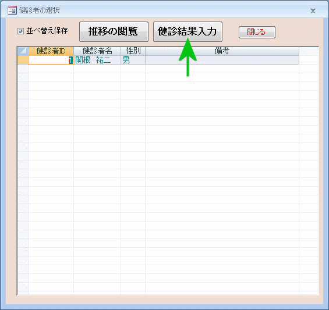Click the name cell 関根 祐二
The image size is (329, 310).
coord(97,60)
